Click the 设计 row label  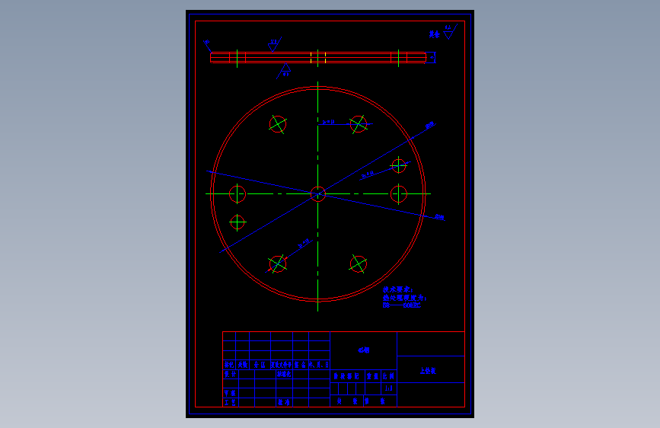(230, 374)
